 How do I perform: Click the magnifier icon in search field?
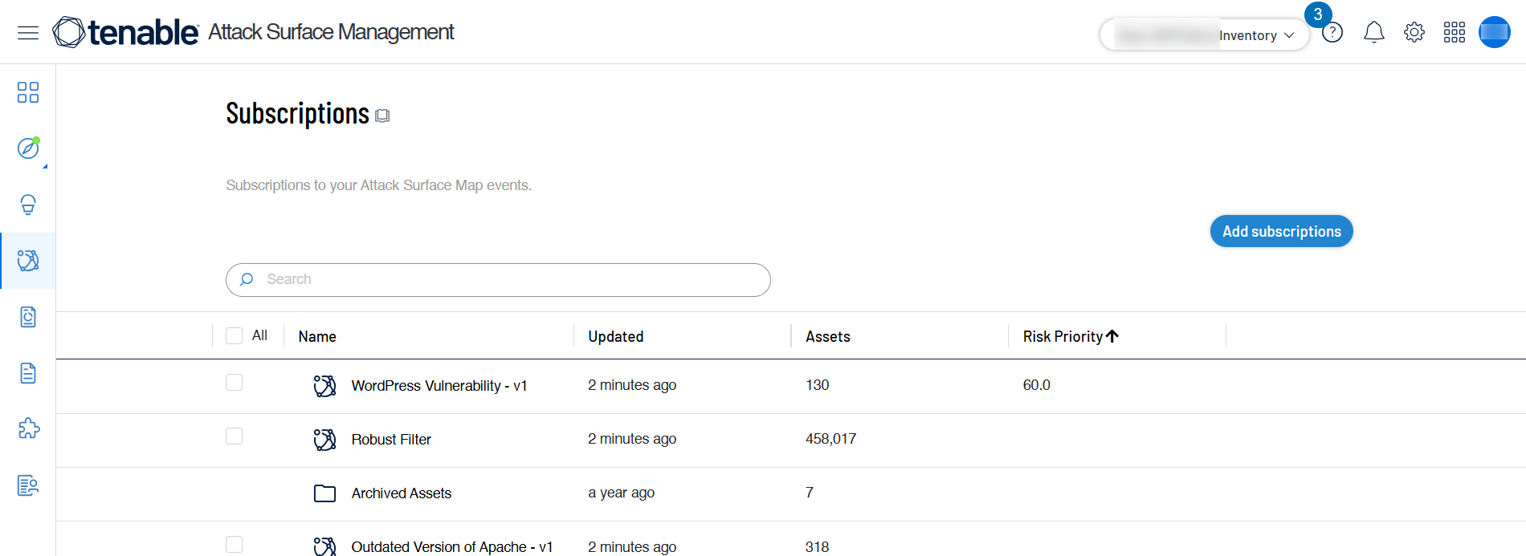point(247,279)
